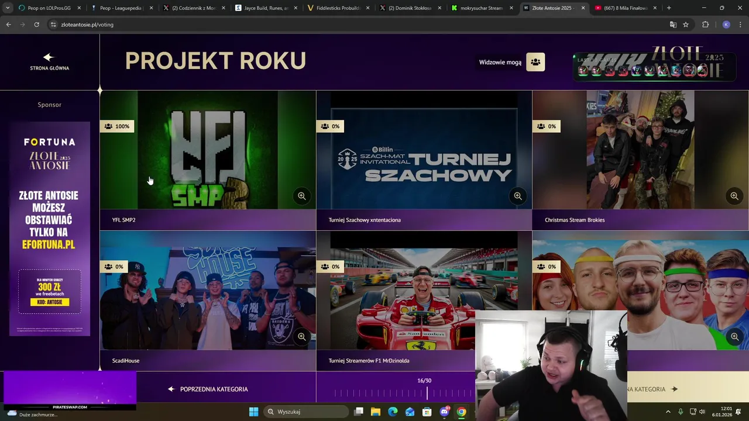
Task: Open Microsoft Store from the taskbar
Action: [x=427, y=412]
